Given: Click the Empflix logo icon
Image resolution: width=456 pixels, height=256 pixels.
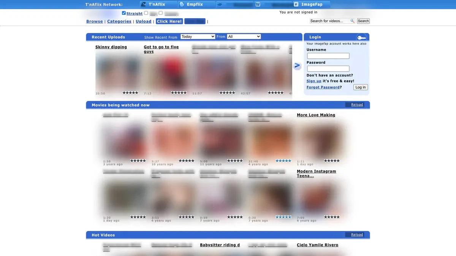Looking at the screenshot, I should [182, 5].
